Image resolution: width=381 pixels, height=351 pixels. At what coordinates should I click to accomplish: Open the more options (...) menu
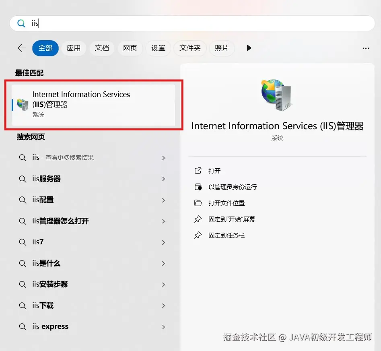tap(366, 48)
